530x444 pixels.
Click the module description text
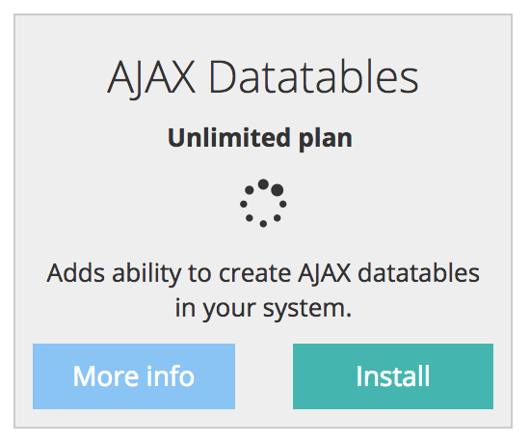[263, 291]
